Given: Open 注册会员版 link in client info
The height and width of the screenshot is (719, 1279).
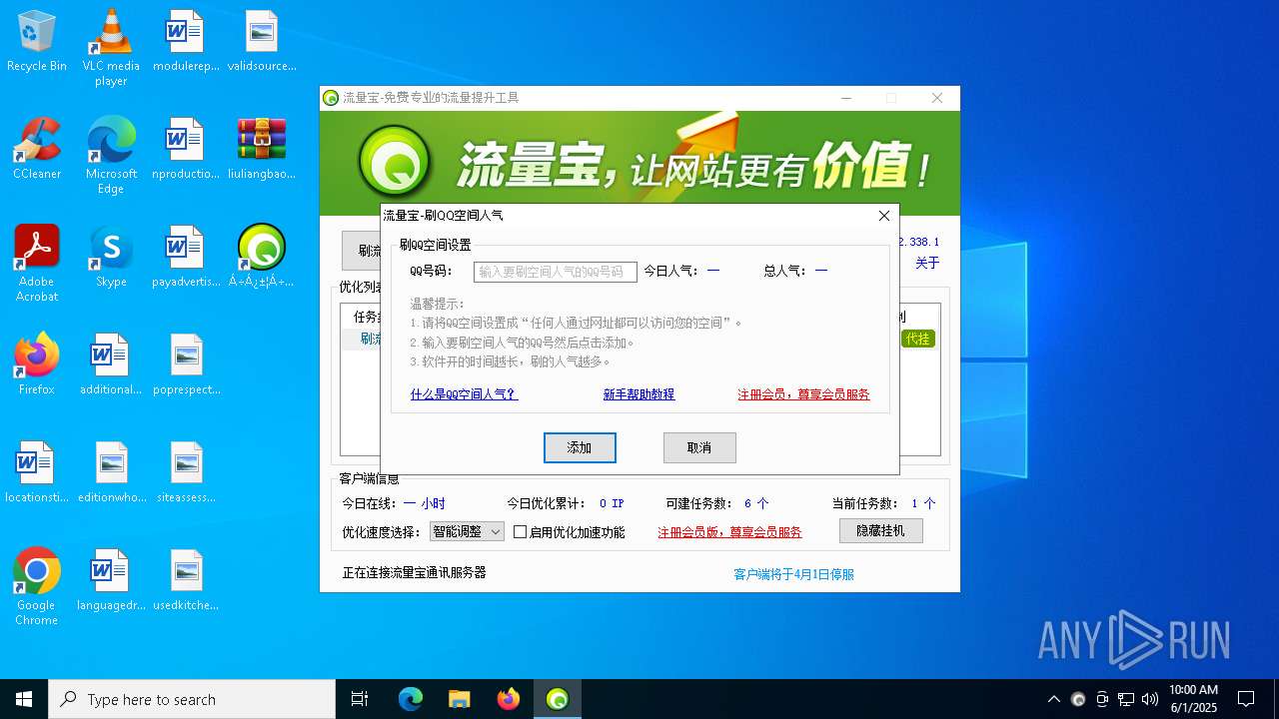Looking at the screenshot, I should pos(729,532).
